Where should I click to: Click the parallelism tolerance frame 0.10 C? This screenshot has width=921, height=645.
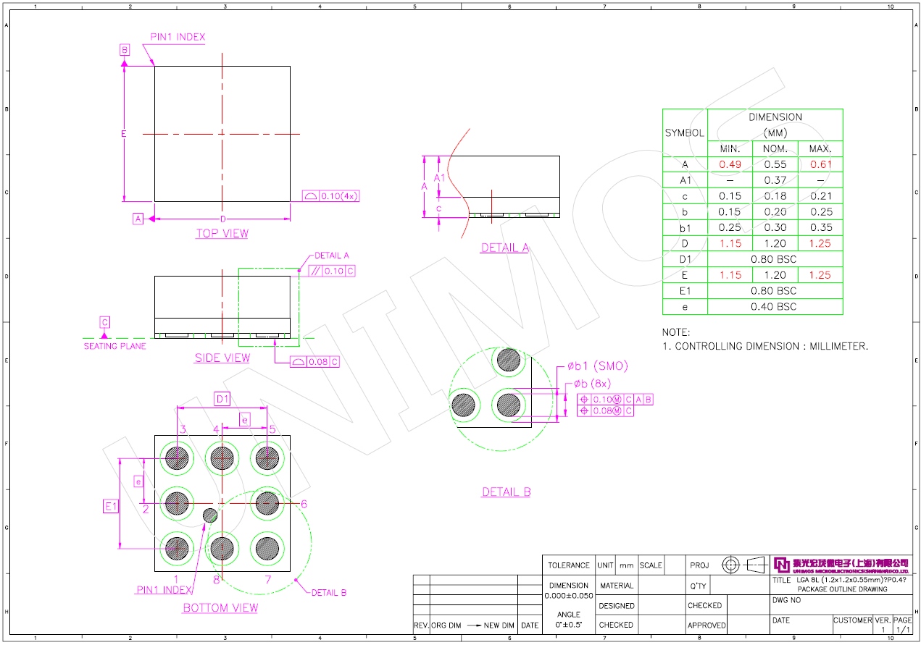click(332, 271)
